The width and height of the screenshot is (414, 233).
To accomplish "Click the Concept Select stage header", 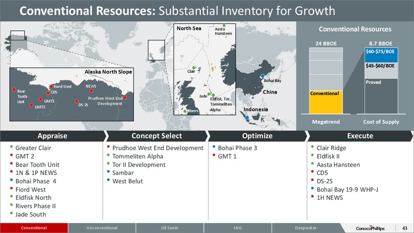I will [x=157, y=136].
